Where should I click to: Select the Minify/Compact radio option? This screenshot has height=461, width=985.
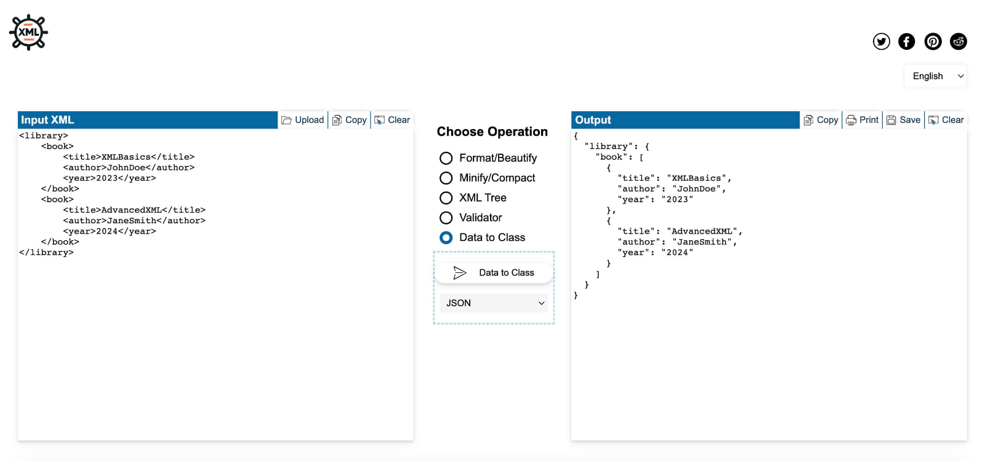pyautogui.click(x=446, y=178)
